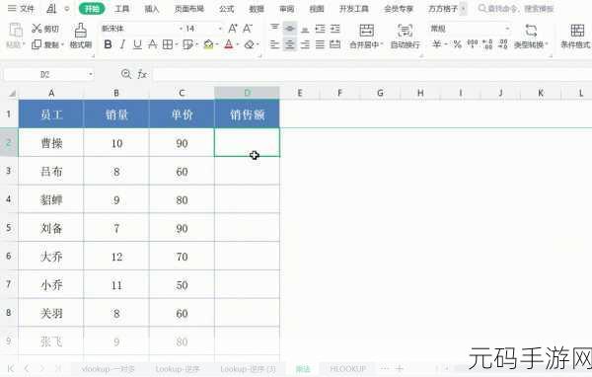Toggle italic formatting
This screenshot has height=377, width=592.
(x=122, y=44)
